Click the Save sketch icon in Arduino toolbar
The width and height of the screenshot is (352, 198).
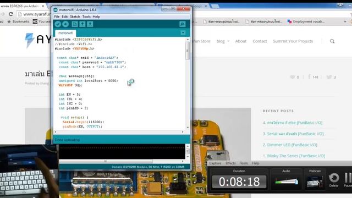(90, 24)
